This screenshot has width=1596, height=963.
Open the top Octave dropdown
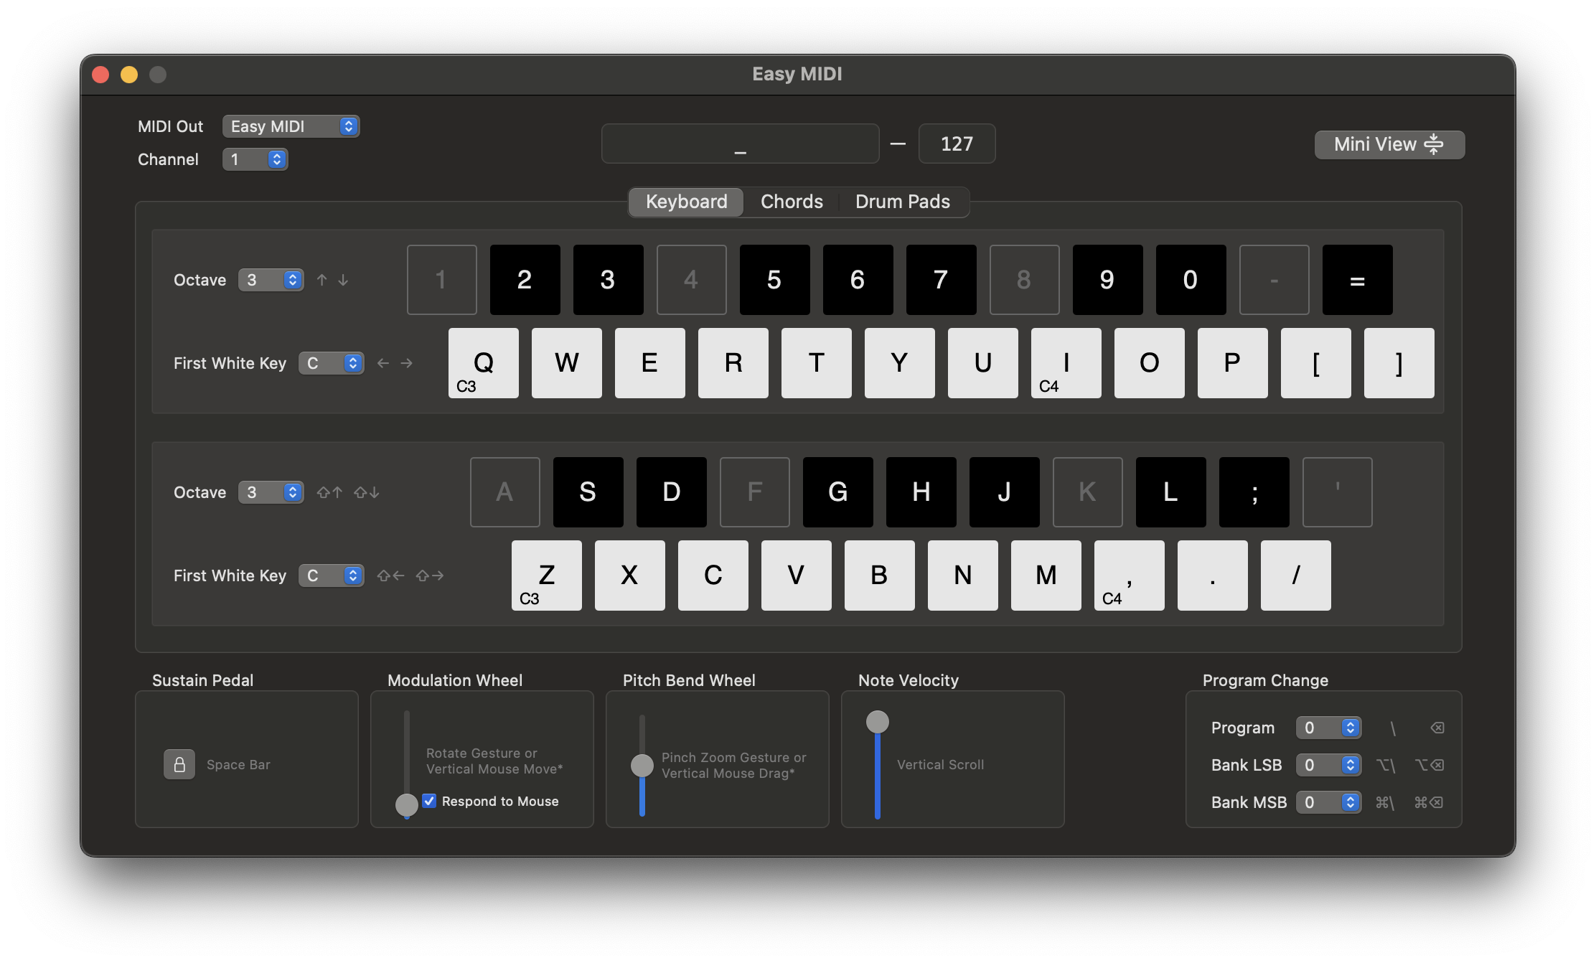[271, 280]
